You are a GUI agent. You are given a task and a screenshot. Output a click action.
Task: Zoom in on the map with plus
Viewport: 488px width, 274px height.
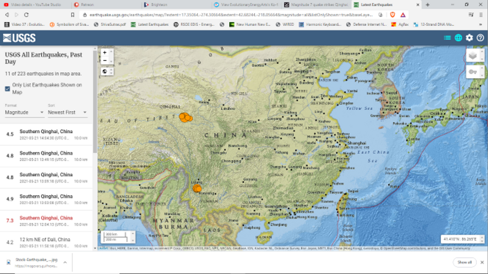[105, 53]
